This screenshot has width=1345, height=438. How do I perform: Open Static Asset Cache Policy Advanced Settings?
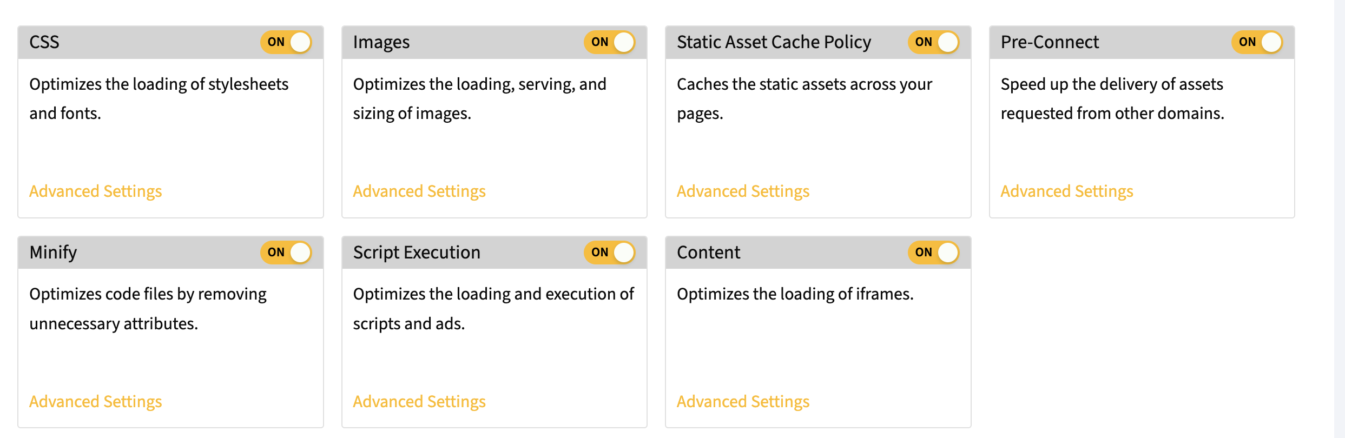click(743, 191)
